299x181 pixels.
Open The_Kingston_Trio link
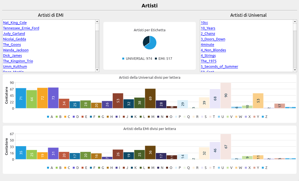pos(18,61)
